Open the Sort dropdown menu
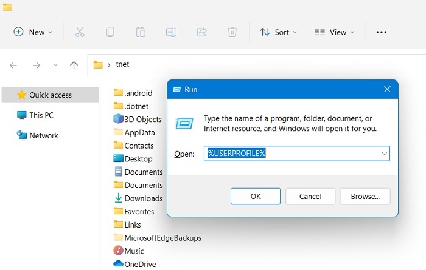Viewport: 426px width, 270px height. 278,32
